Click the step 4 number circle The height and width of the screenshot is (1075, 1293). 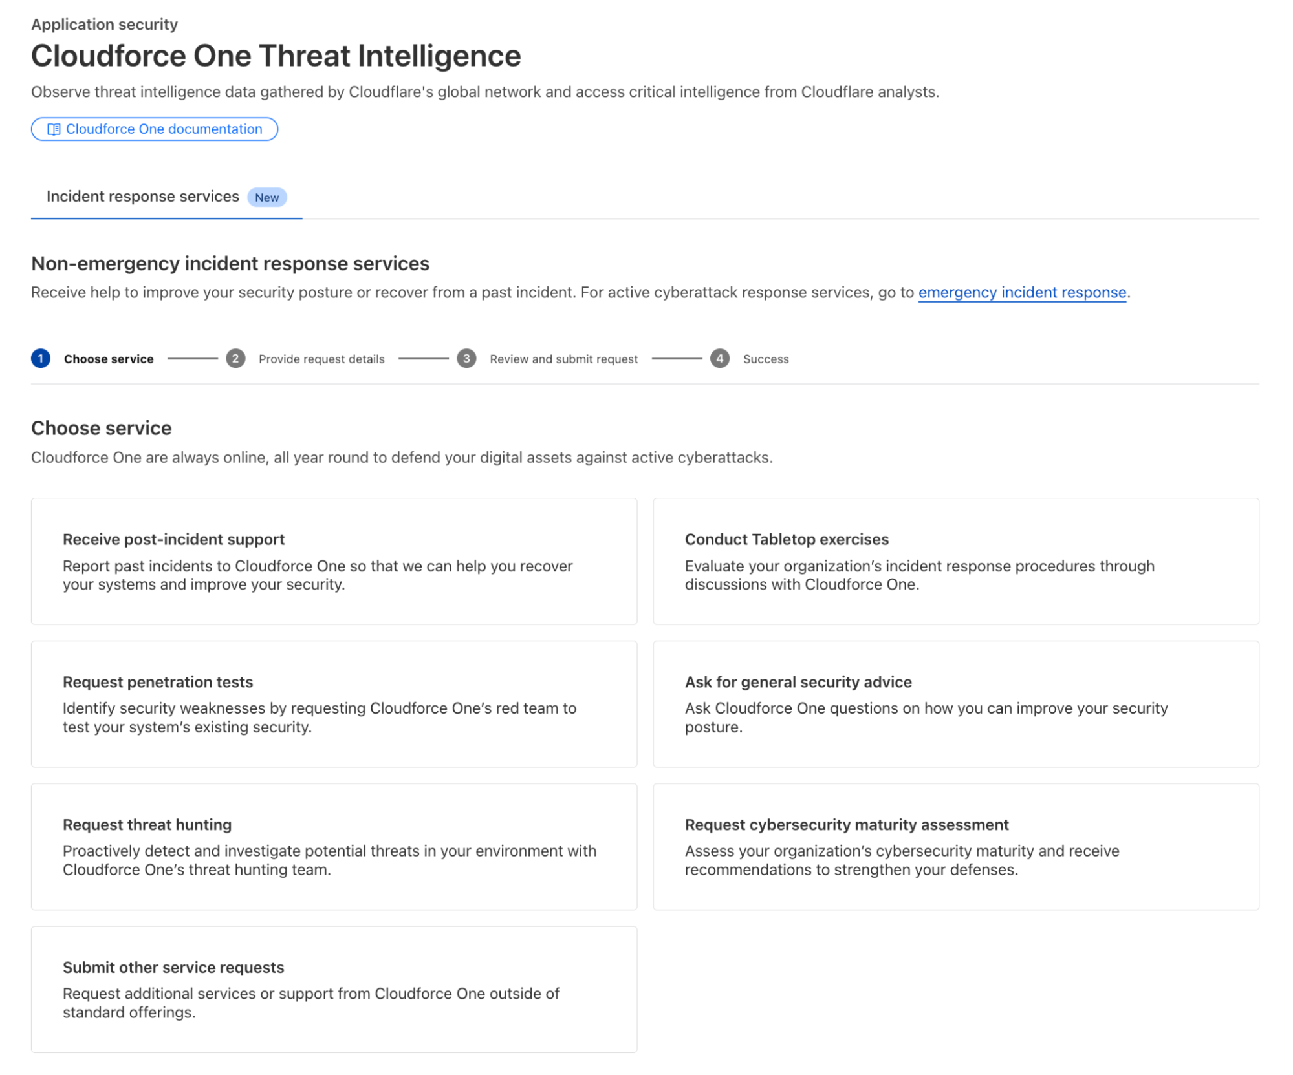(x=719, y=358)
